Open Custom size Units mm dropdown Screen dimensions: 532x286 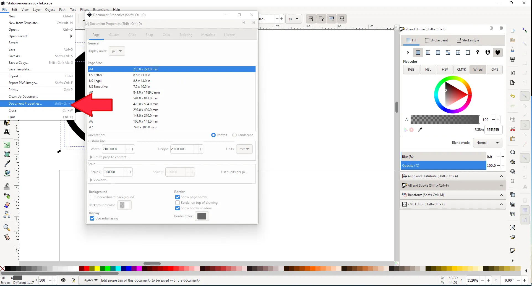pyautogui.click(x=244, y=149)
